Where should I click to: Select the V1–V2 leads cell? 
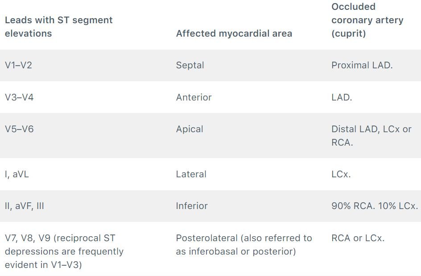pyautogui.click(x=19, y=65)
